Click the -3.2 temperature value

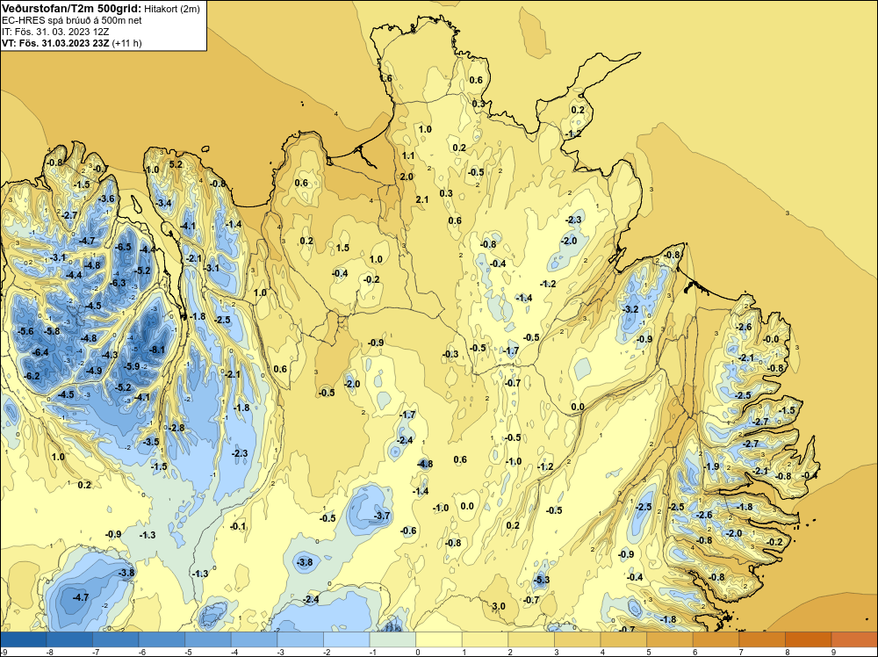coord(630,309)
